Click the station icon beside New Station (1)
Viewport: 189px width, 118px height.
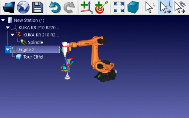[x=10, y=20]
